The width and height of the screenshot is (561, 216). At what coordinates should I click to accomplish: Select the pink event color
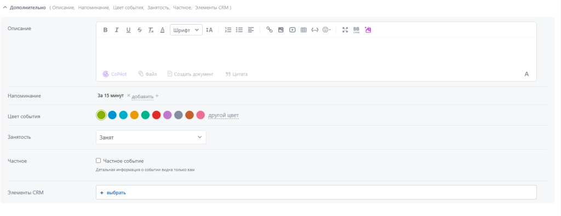(x=201, y=115)
